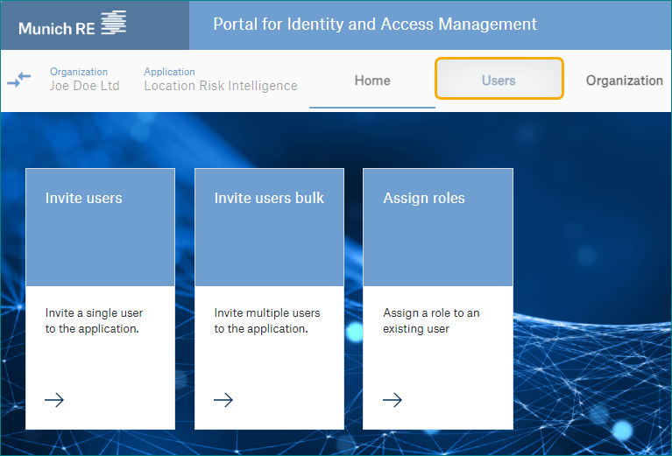Click the Invite users bulk card title
The image size is (672, 456).
269,198
